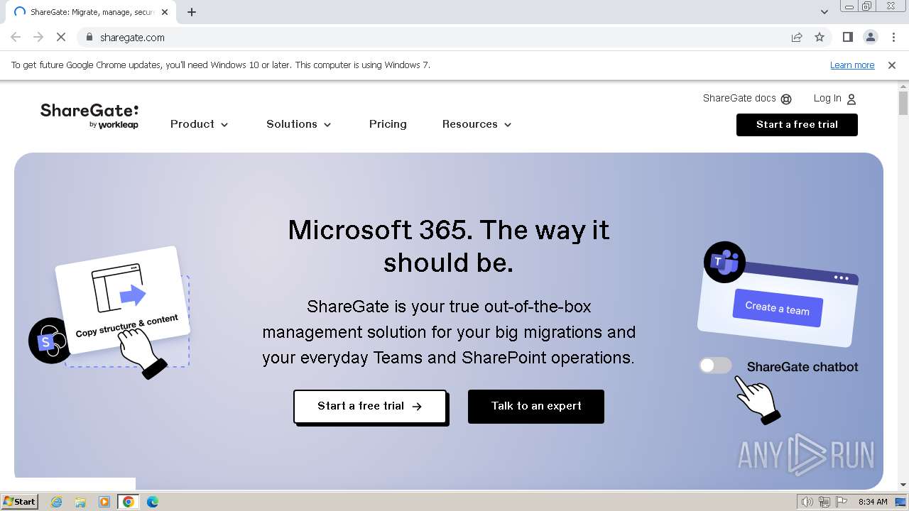Click the Action Center flag icon
909x511 pixels.
tap(841, 502)
